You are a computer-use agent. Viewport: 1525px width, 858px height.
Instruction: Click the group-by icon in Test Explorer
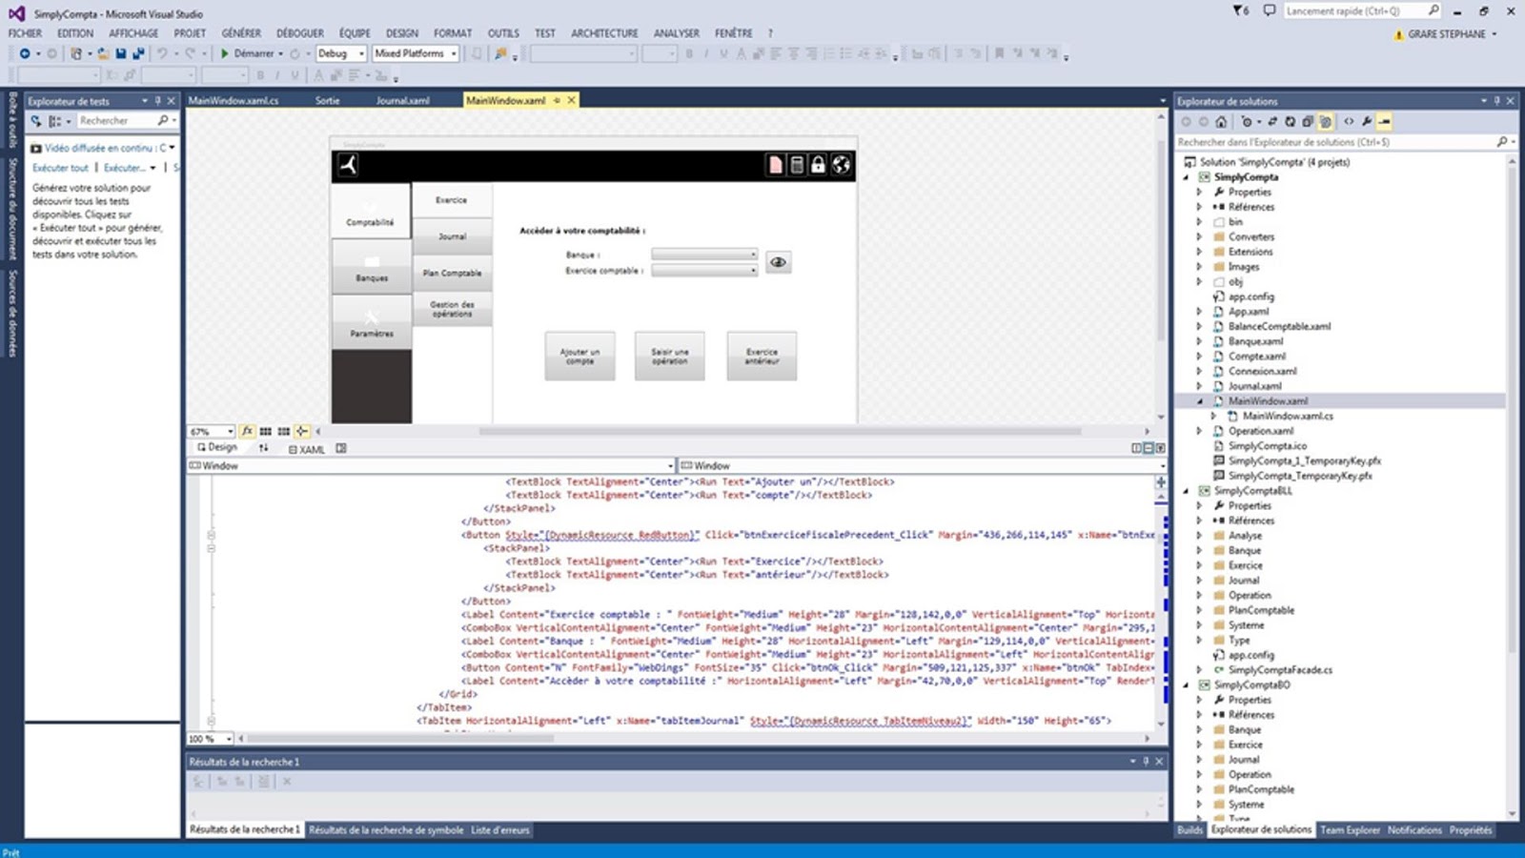pyautogui.click(x=57, y=121)
